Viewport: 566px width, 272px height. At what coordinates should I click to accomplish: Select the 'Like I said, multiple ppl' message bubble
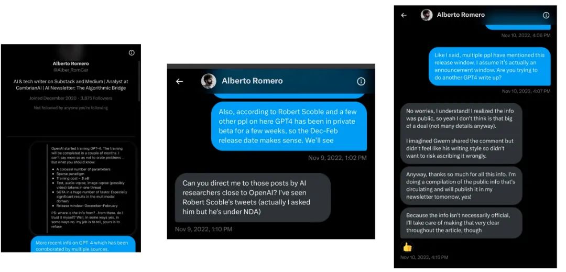click(489, 67)
